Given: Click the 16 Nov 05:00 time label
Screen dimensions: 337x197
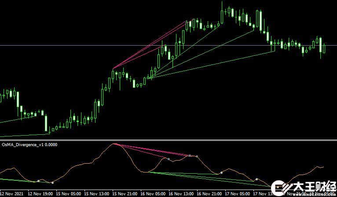Looking at the screenshot, I should pos(153,194).
